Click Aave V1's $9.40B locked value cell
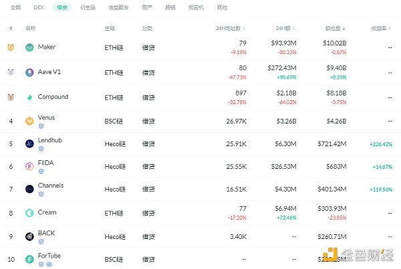 point(335,67)
